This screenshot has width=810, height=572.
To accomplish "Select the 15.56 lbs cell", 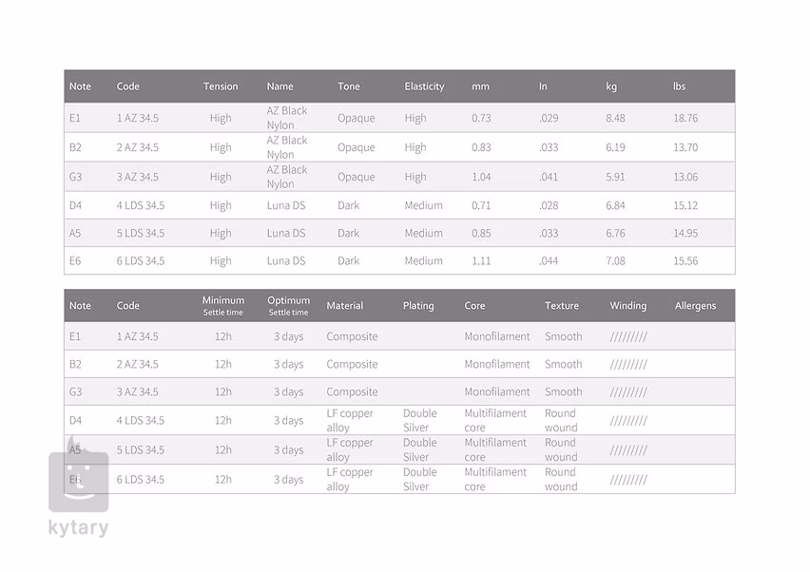I will [x=685, y=261].
